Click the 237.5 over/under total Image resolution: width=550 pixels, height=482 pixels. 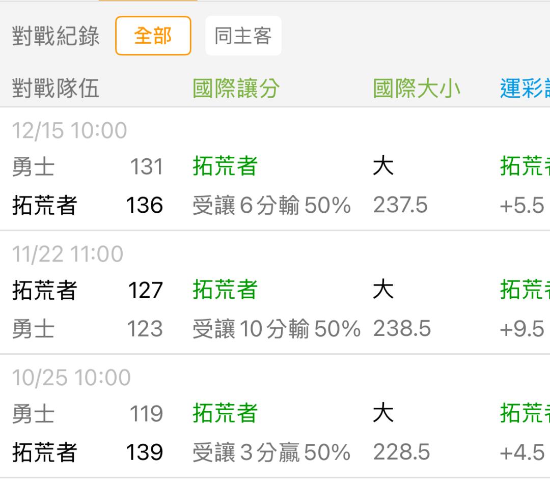(x=400, y=205)
